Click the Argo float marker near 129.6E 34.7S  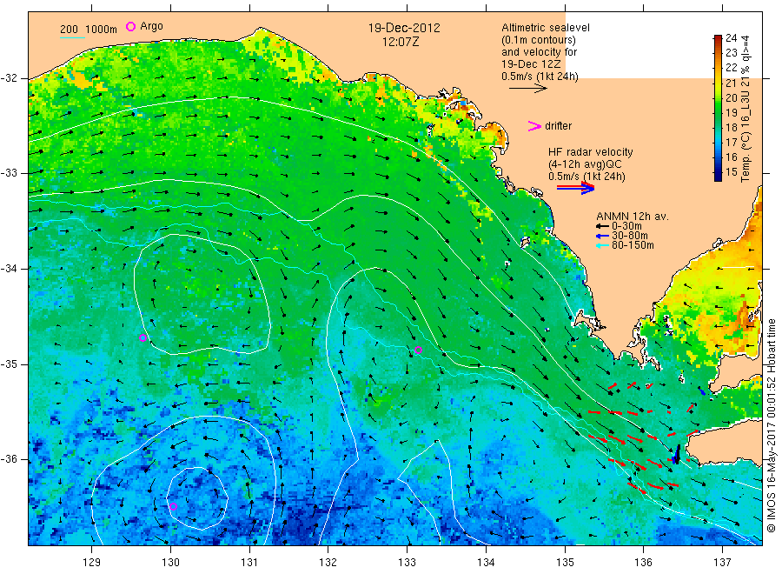coord(142,338)
